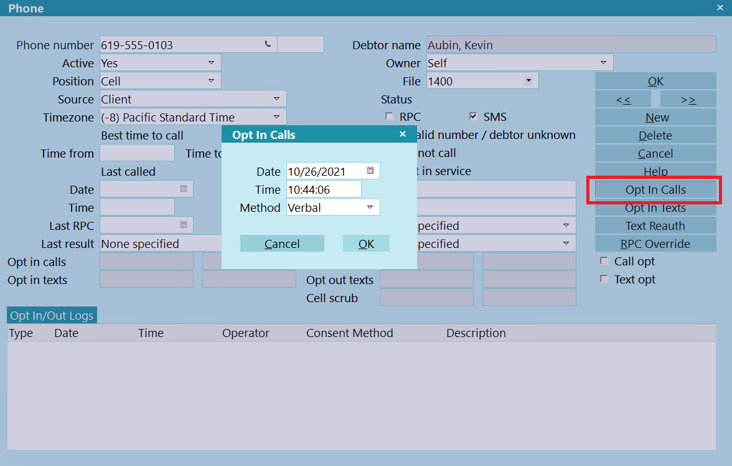
Task: Click the Description column header
Action: (476, 333)
